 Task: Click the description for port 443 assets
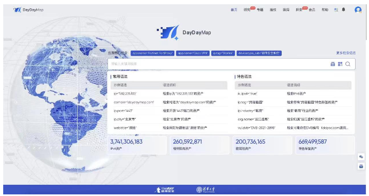click(x=181, y=111)
